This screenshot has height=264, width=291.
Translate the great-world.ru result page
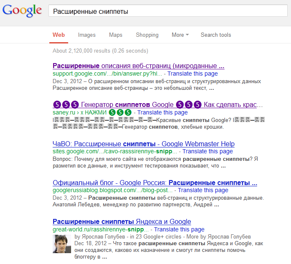pyautogui.click(x=179, y=229)
